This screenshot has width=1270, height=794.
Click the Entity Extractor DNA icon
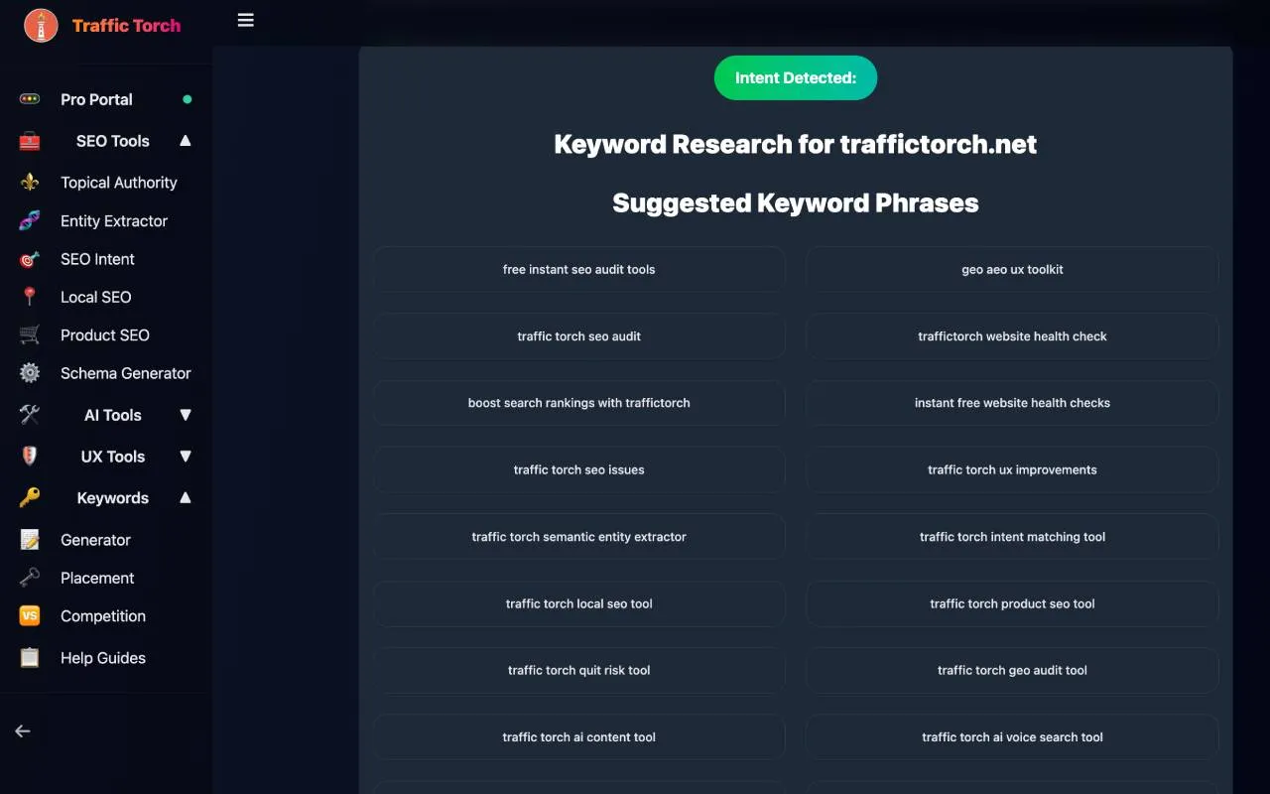[30, 221]
